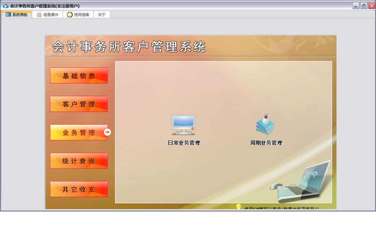Screen dimensions: 376x245
Task: Switch to the 信息操作 tab
Action: (48, 15)
